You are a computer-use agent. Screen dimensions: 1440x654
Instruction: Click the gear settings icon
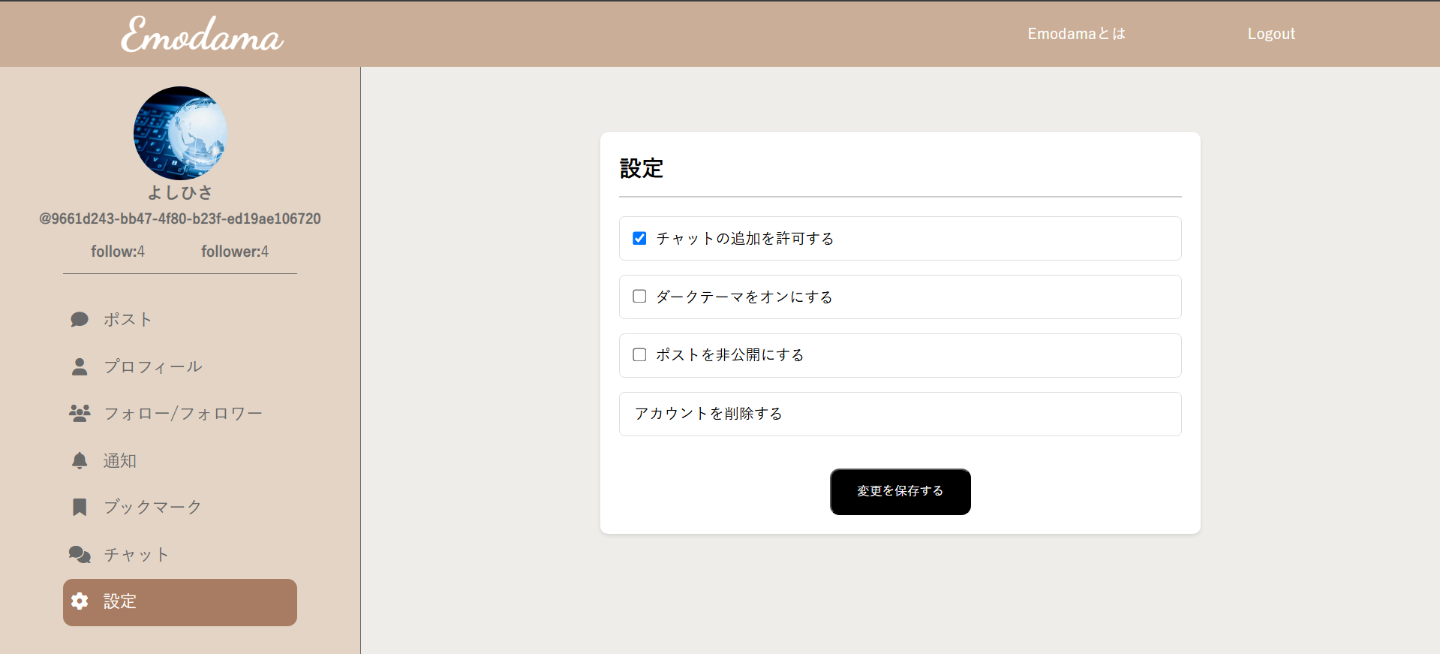point(80,601)
